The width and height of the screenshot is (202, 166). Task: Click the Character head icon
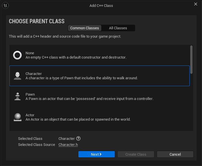[18, 76]
